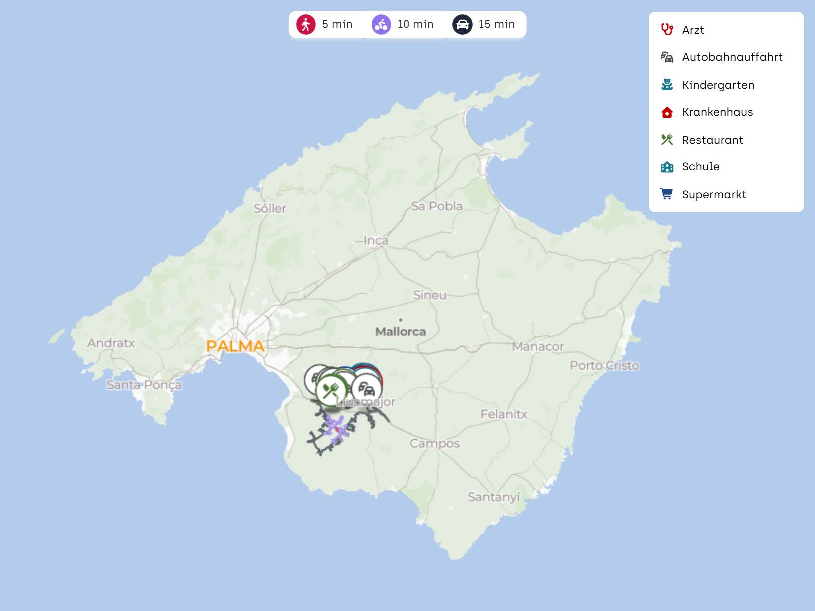Click the Manacor town label on map
Image resolution: width=815 pixels, height=611 pixels.
pos(538,346)
